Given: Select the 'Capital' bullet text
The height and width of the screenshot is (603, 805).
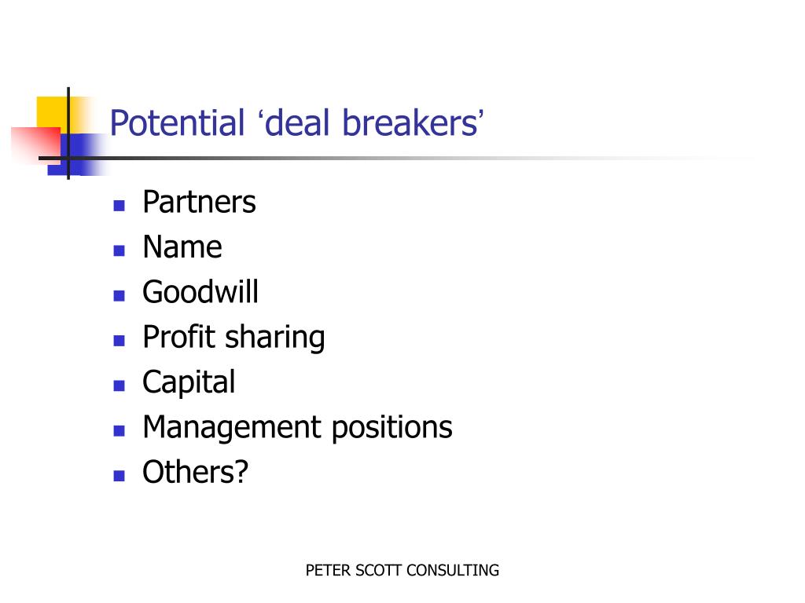Looking at the screenshot, I should [189, 382].
